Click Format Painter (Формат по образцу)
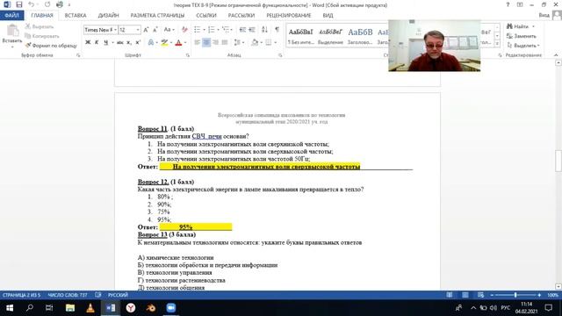 point(51,46)
